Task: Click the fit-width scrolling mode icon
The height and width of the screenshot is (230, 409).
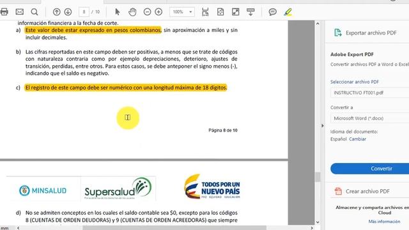Action: [205, 11]
